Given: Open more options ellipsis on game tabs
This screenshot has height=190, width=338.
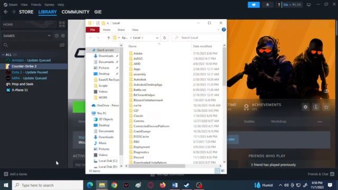Looking at the screenshot, I should click(320, 122).
